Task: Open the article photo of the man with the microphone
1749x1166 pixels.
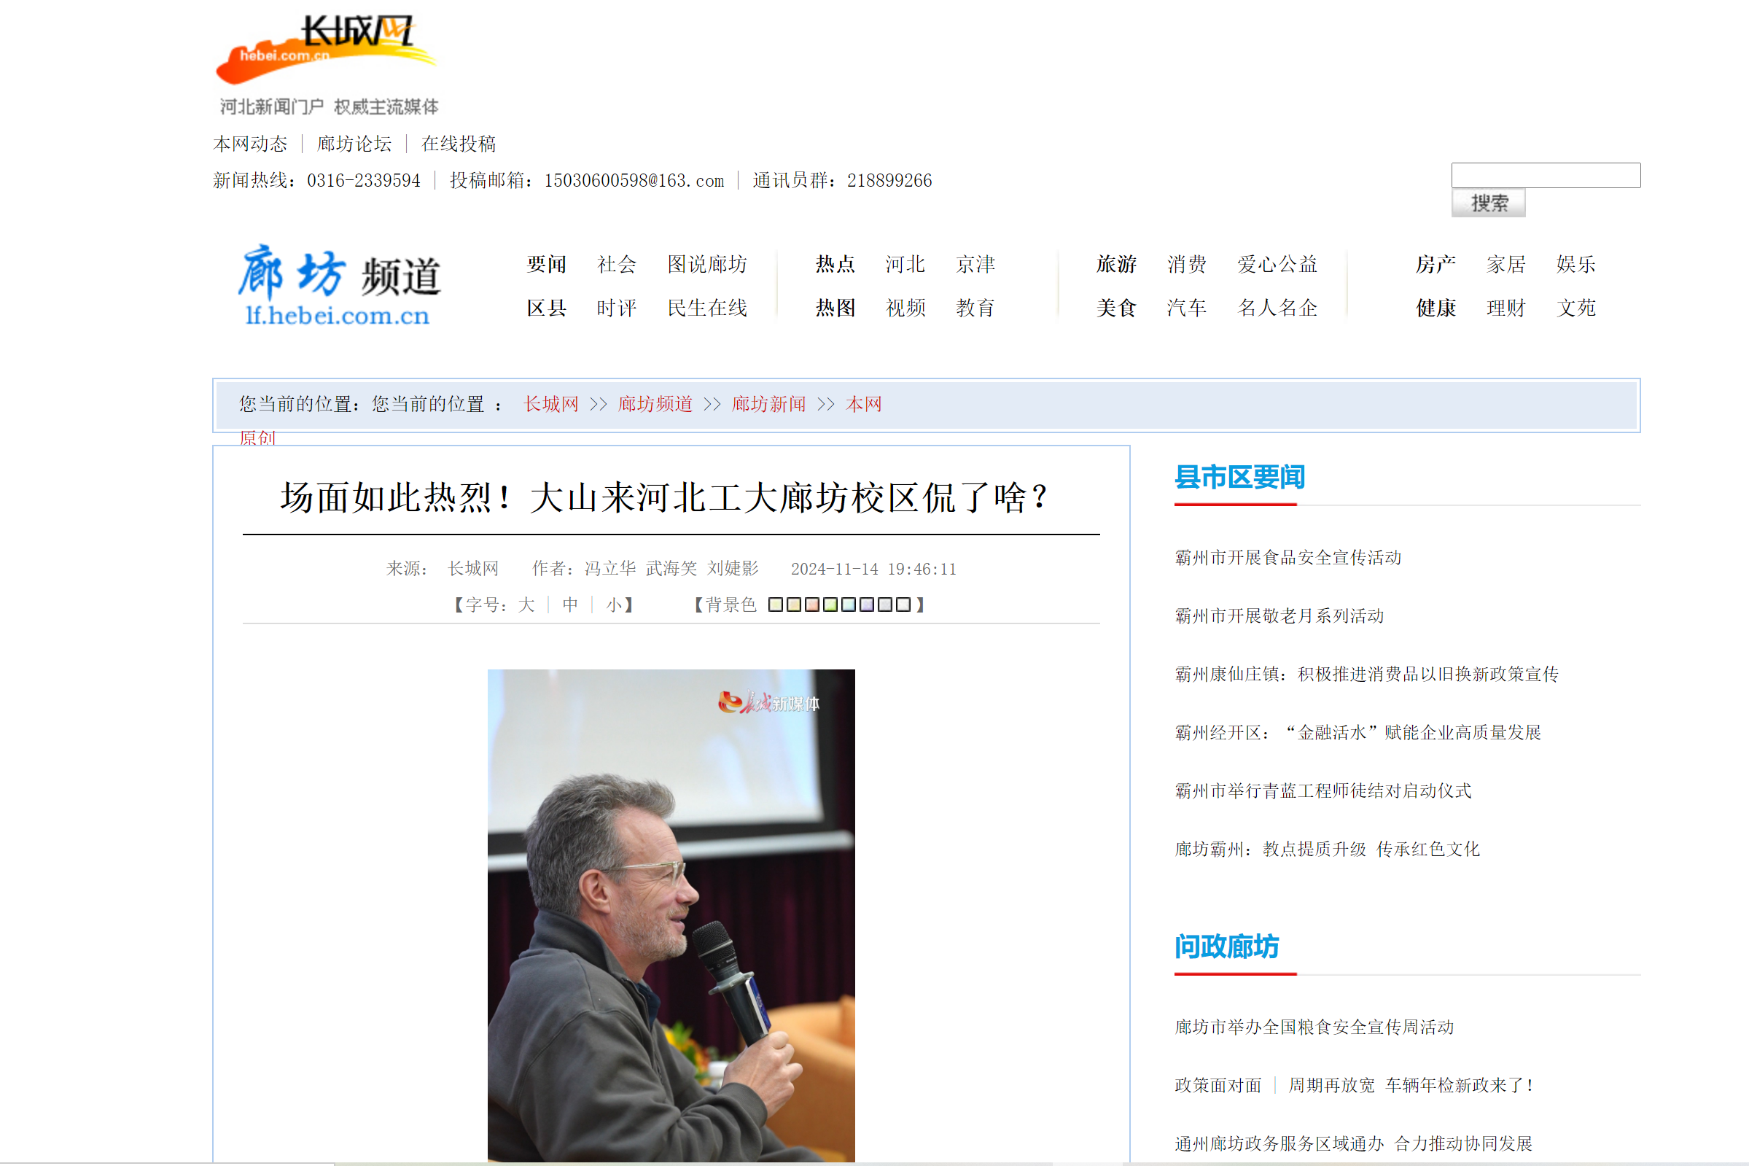Action: click(671, 915)
